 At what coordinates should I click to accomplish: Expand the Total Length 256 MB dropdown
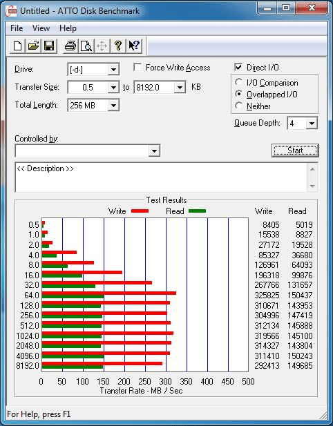click(113, 105)
